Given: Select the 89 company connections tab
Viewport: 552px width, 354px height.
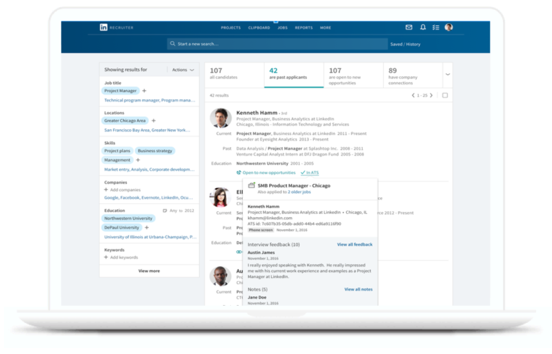Looking at the screenshot, I should [x=413, y=75].
